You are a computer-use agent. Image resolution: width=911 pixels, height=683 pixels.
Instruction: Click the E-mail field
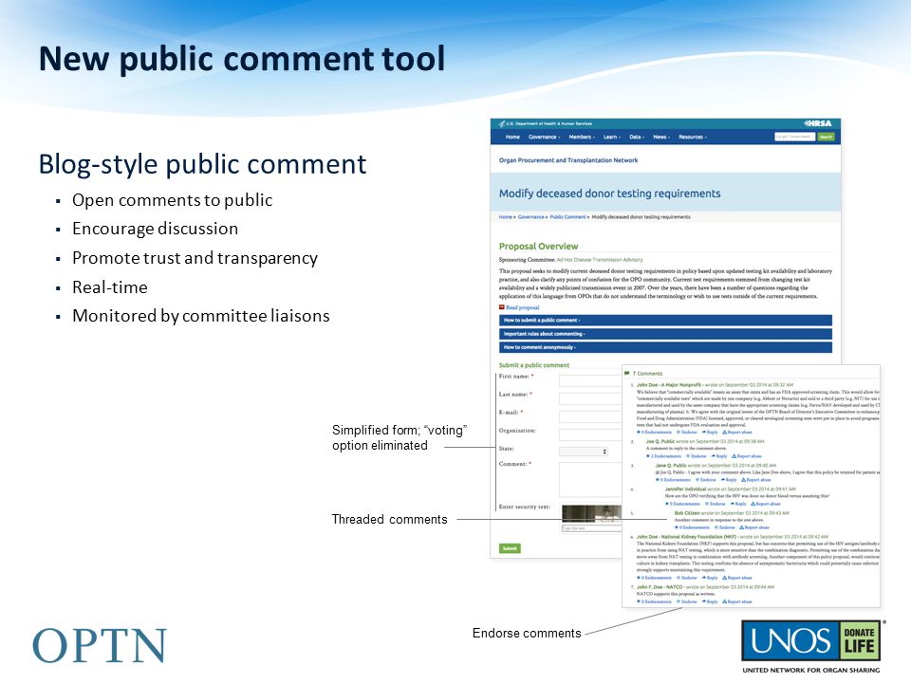point(590,417)
